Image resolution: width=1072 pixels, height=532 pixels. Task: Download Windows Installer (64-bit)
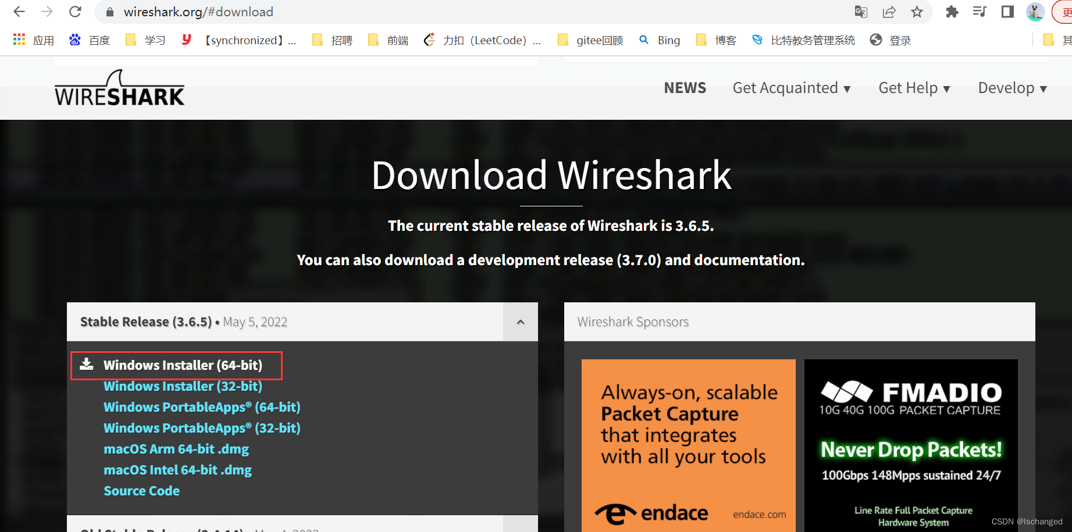183,365
